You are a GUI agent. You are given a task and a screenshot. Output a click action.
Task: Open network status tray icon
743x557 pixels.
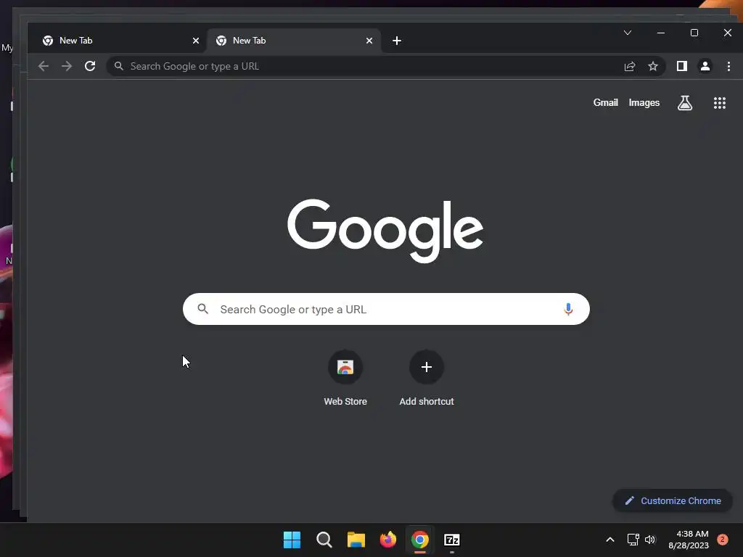pos(633,540)
